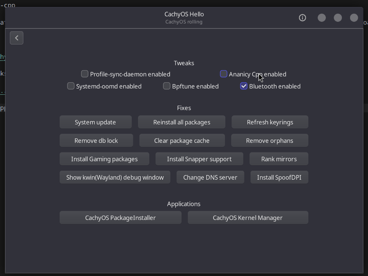Viewport: 368px width, 276px height.
Task: Click Remove db lock
Action: [x=96, y=140]
